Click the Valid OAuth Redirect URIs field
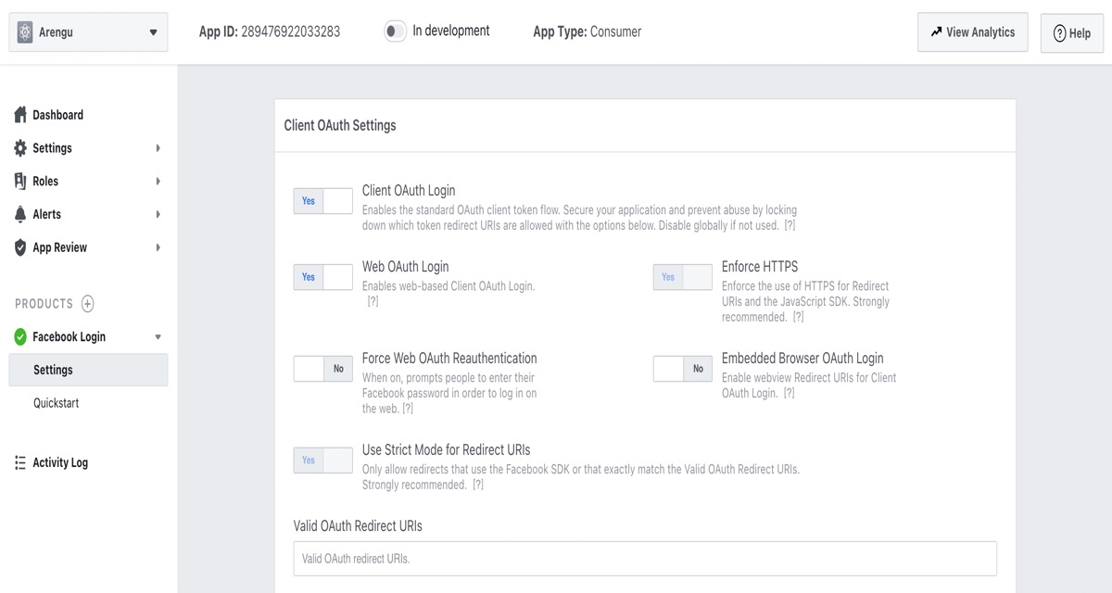 click(x=644, y=559)
